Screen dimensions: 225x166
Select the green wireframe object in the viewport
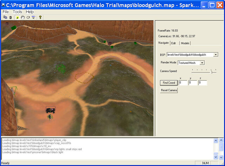coord(61,68)
